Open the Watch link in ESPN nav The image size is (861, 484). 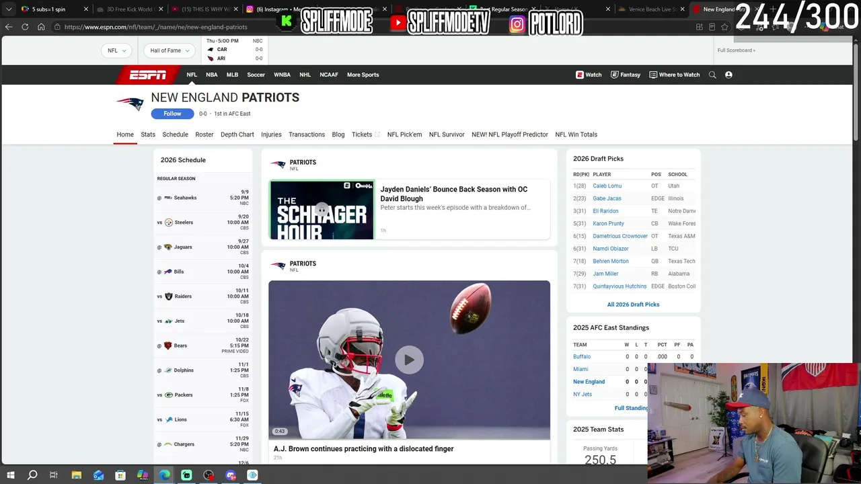(x=589, y=75)
